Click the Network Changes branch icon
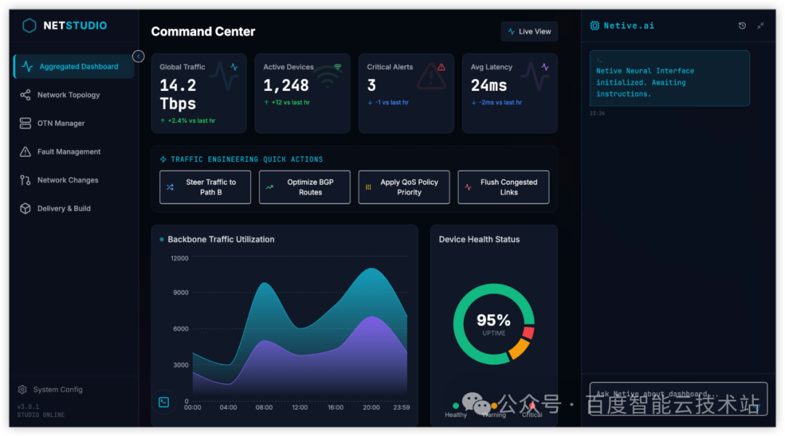 click(25, 180)
